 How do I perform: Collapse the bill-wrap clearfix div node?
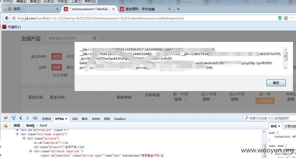tap(17, 134)
